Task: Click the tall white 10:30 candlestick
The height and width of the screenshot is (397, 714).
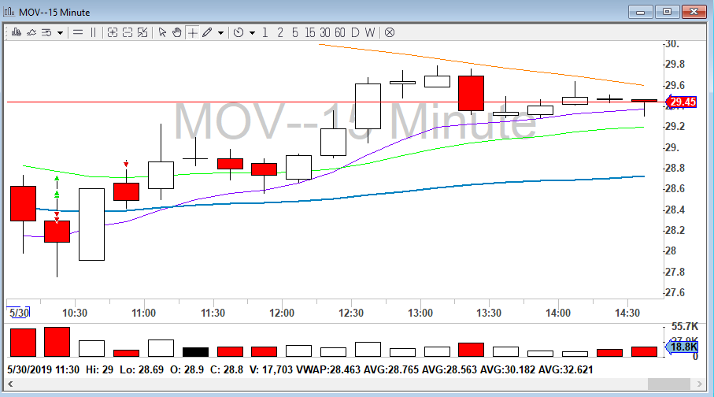Action: [x=91, y=224]
